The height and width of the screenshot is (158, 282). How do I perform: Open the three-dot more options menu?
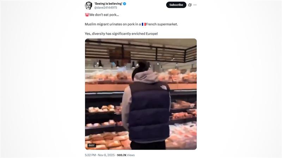(x=195, y=5)
